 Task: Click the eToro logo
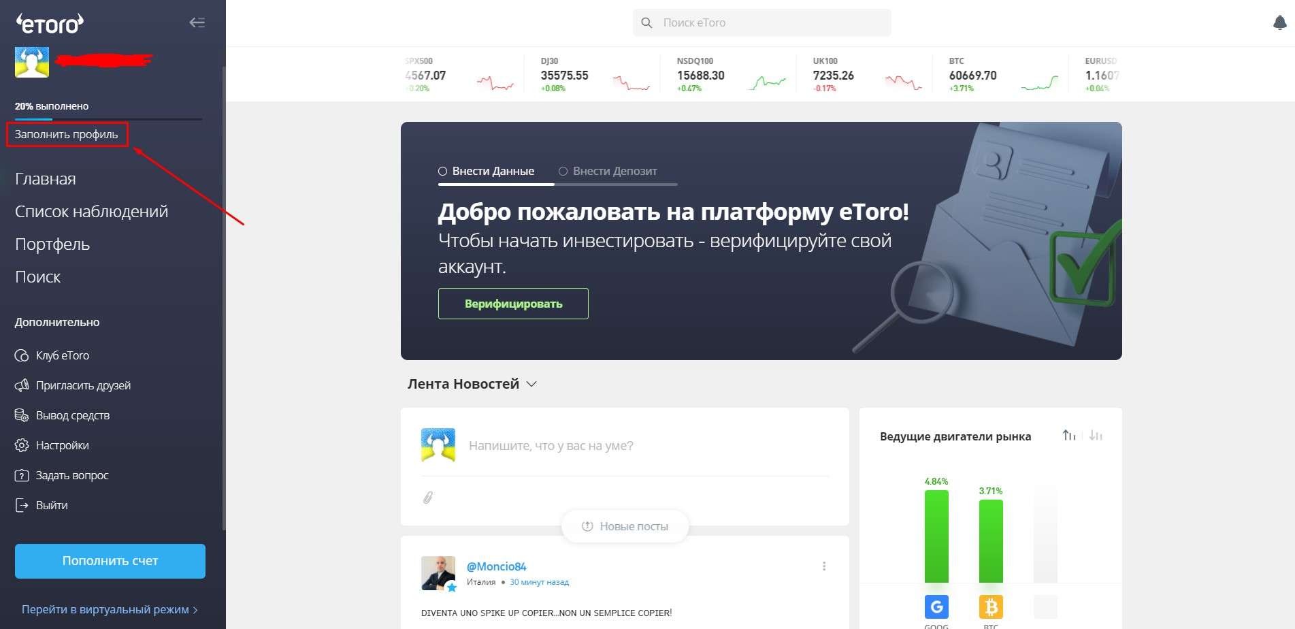tap(50, 24)
